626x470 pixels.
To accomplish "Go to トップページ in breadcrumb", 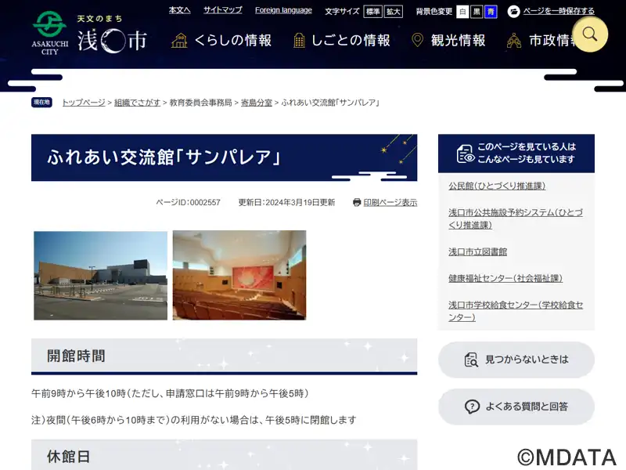I will [83, 103].
